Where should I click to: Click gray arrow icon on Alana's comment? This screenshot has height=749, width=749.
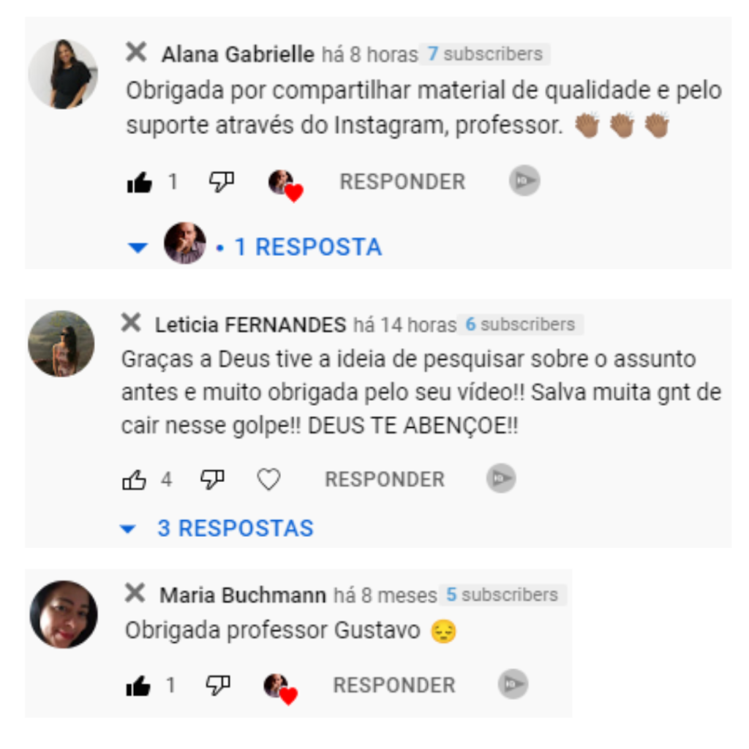coord(524,181)
